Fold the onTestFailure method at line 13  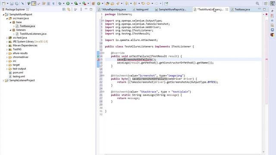coord(103,53)
